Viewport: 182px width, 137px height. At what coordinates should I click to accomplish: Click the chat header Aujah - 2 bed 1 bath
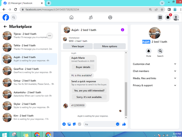tap(84, 30)
